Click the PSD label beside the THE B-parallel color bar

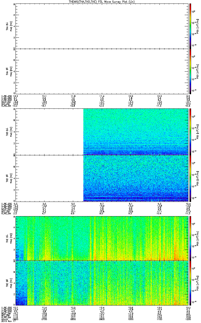coord(198,283)
